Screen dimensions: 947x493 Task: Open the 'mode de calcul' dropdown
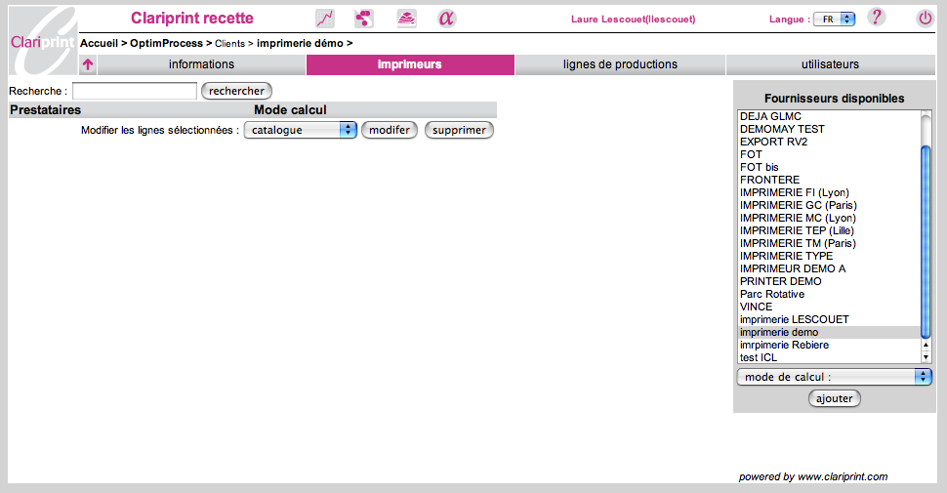pos(834,377)
